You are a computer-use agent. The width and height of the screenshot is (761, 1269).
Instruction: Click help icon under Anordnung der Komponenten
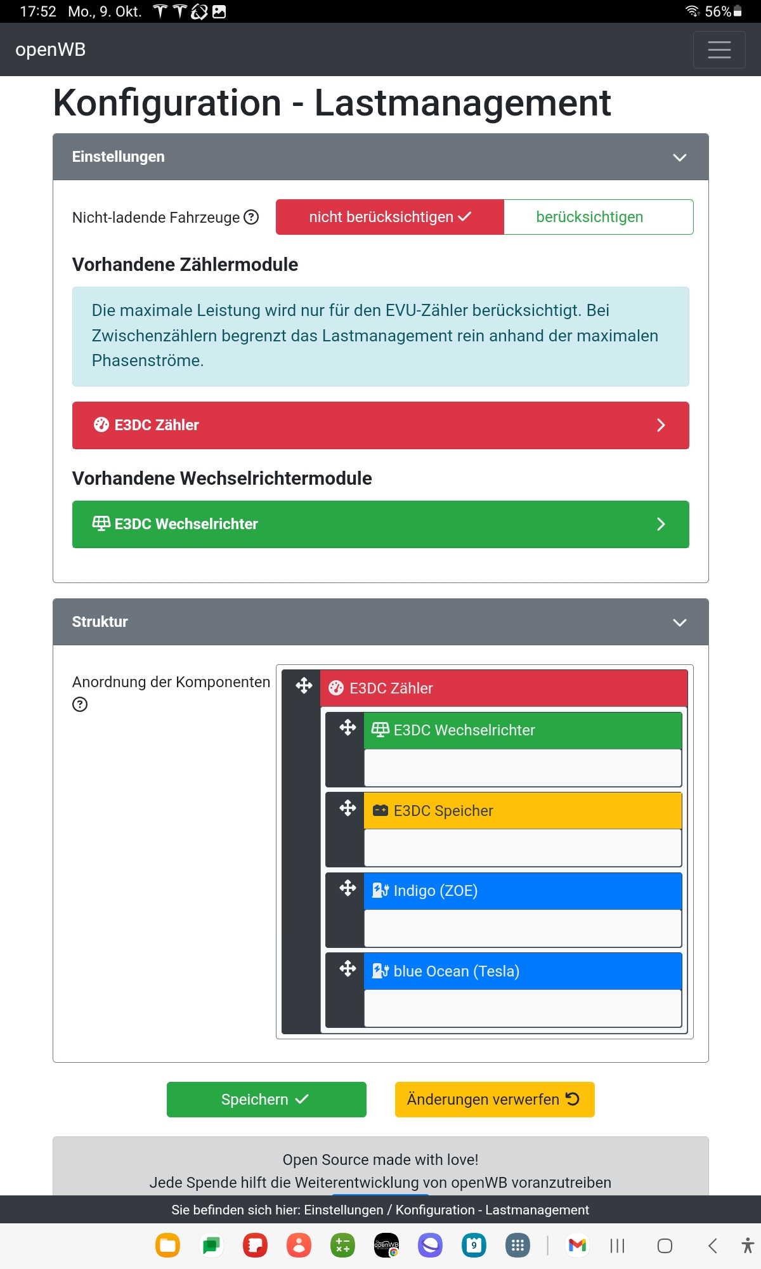(x=80, y=704)
